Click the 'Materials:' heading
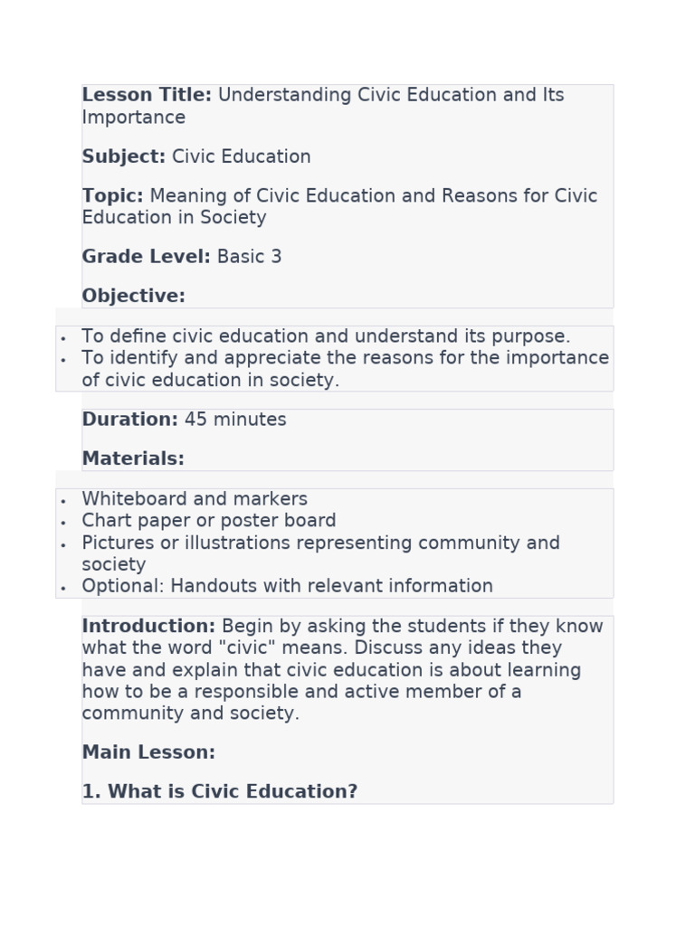The image size is (695, 926). [x=133, y=459]
